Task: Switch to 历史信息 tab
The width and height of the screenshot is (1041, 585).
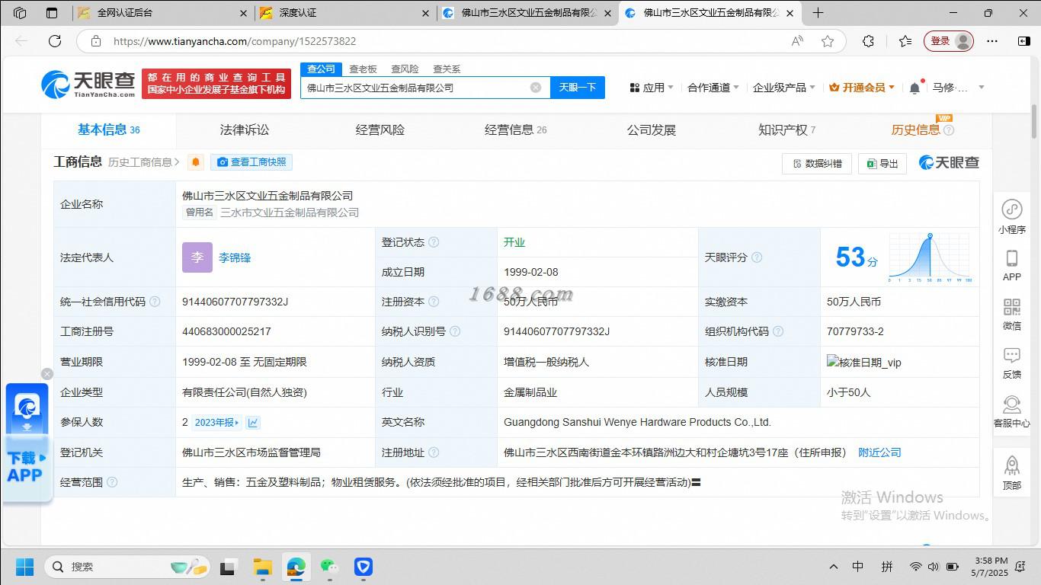Action: (922, 130)
